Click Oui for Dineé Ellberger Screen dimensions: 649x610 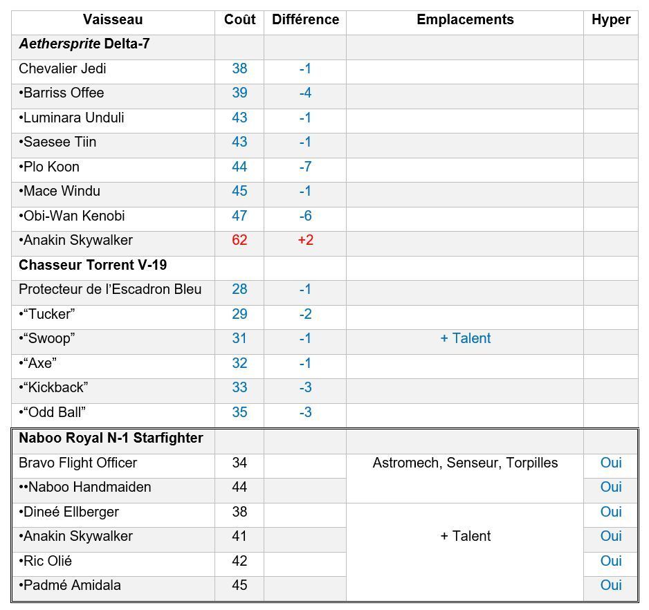click(611, 512)
